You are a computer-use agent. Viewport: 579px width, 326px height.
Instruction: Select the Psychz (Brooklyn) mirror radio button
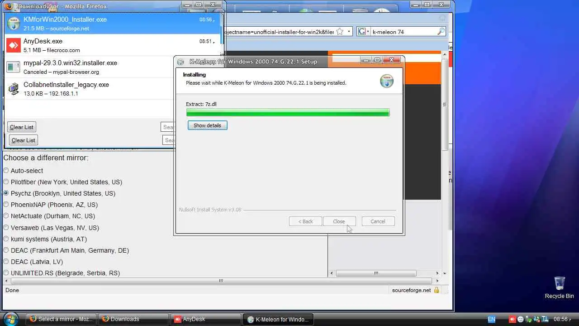6,193
